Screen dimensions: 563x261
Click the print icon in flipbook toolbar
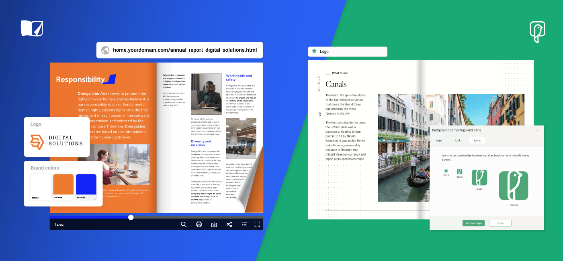[x=199, y=225]
